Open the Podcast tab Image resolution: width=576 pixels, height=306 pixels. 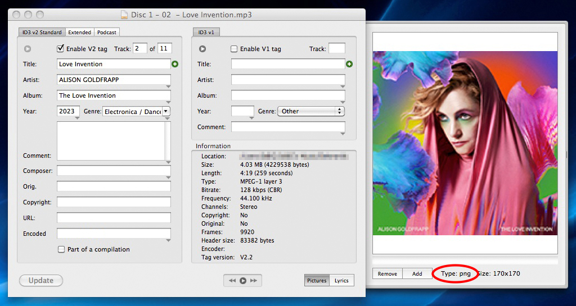tap(107, 32)
